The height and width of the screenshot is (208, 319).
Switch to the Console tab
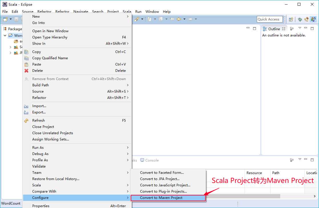[150, 160]
